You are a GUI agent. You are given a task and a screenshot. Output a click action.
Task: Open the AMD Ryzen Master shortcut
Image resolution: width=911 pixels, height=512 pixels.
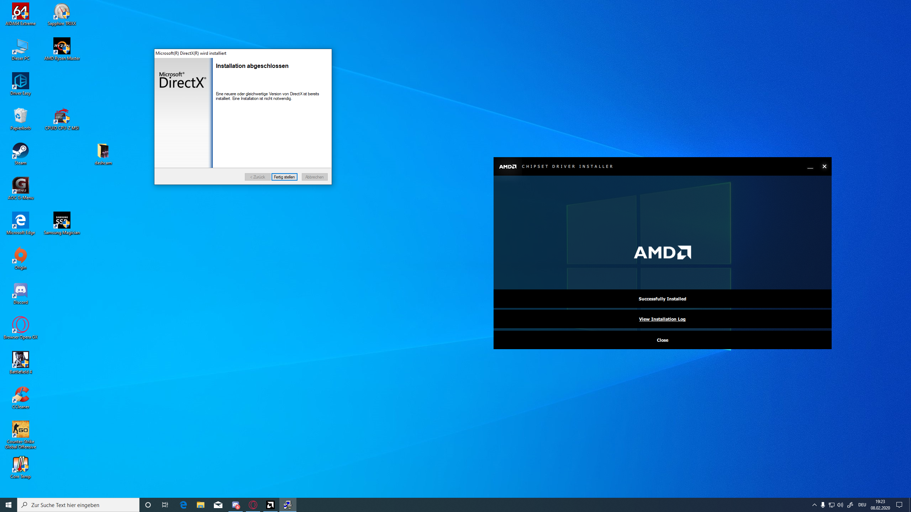pyautogui.click(x=62, y=47)
